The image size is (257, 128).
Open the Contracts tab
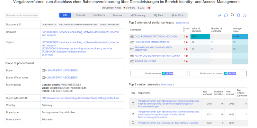99,15
